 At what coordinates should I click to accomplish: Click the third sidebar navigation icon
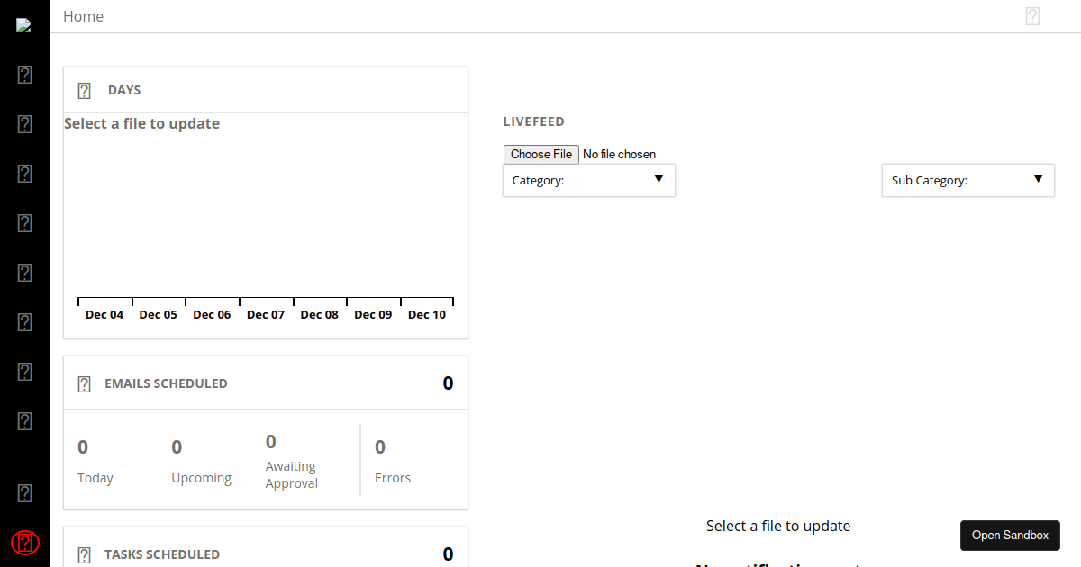click(24, 174)
